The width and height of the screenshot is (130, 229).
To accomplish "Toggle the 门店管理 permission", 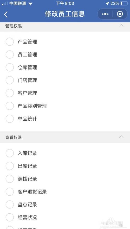I will pyautogui.click(x=10, y=80).
